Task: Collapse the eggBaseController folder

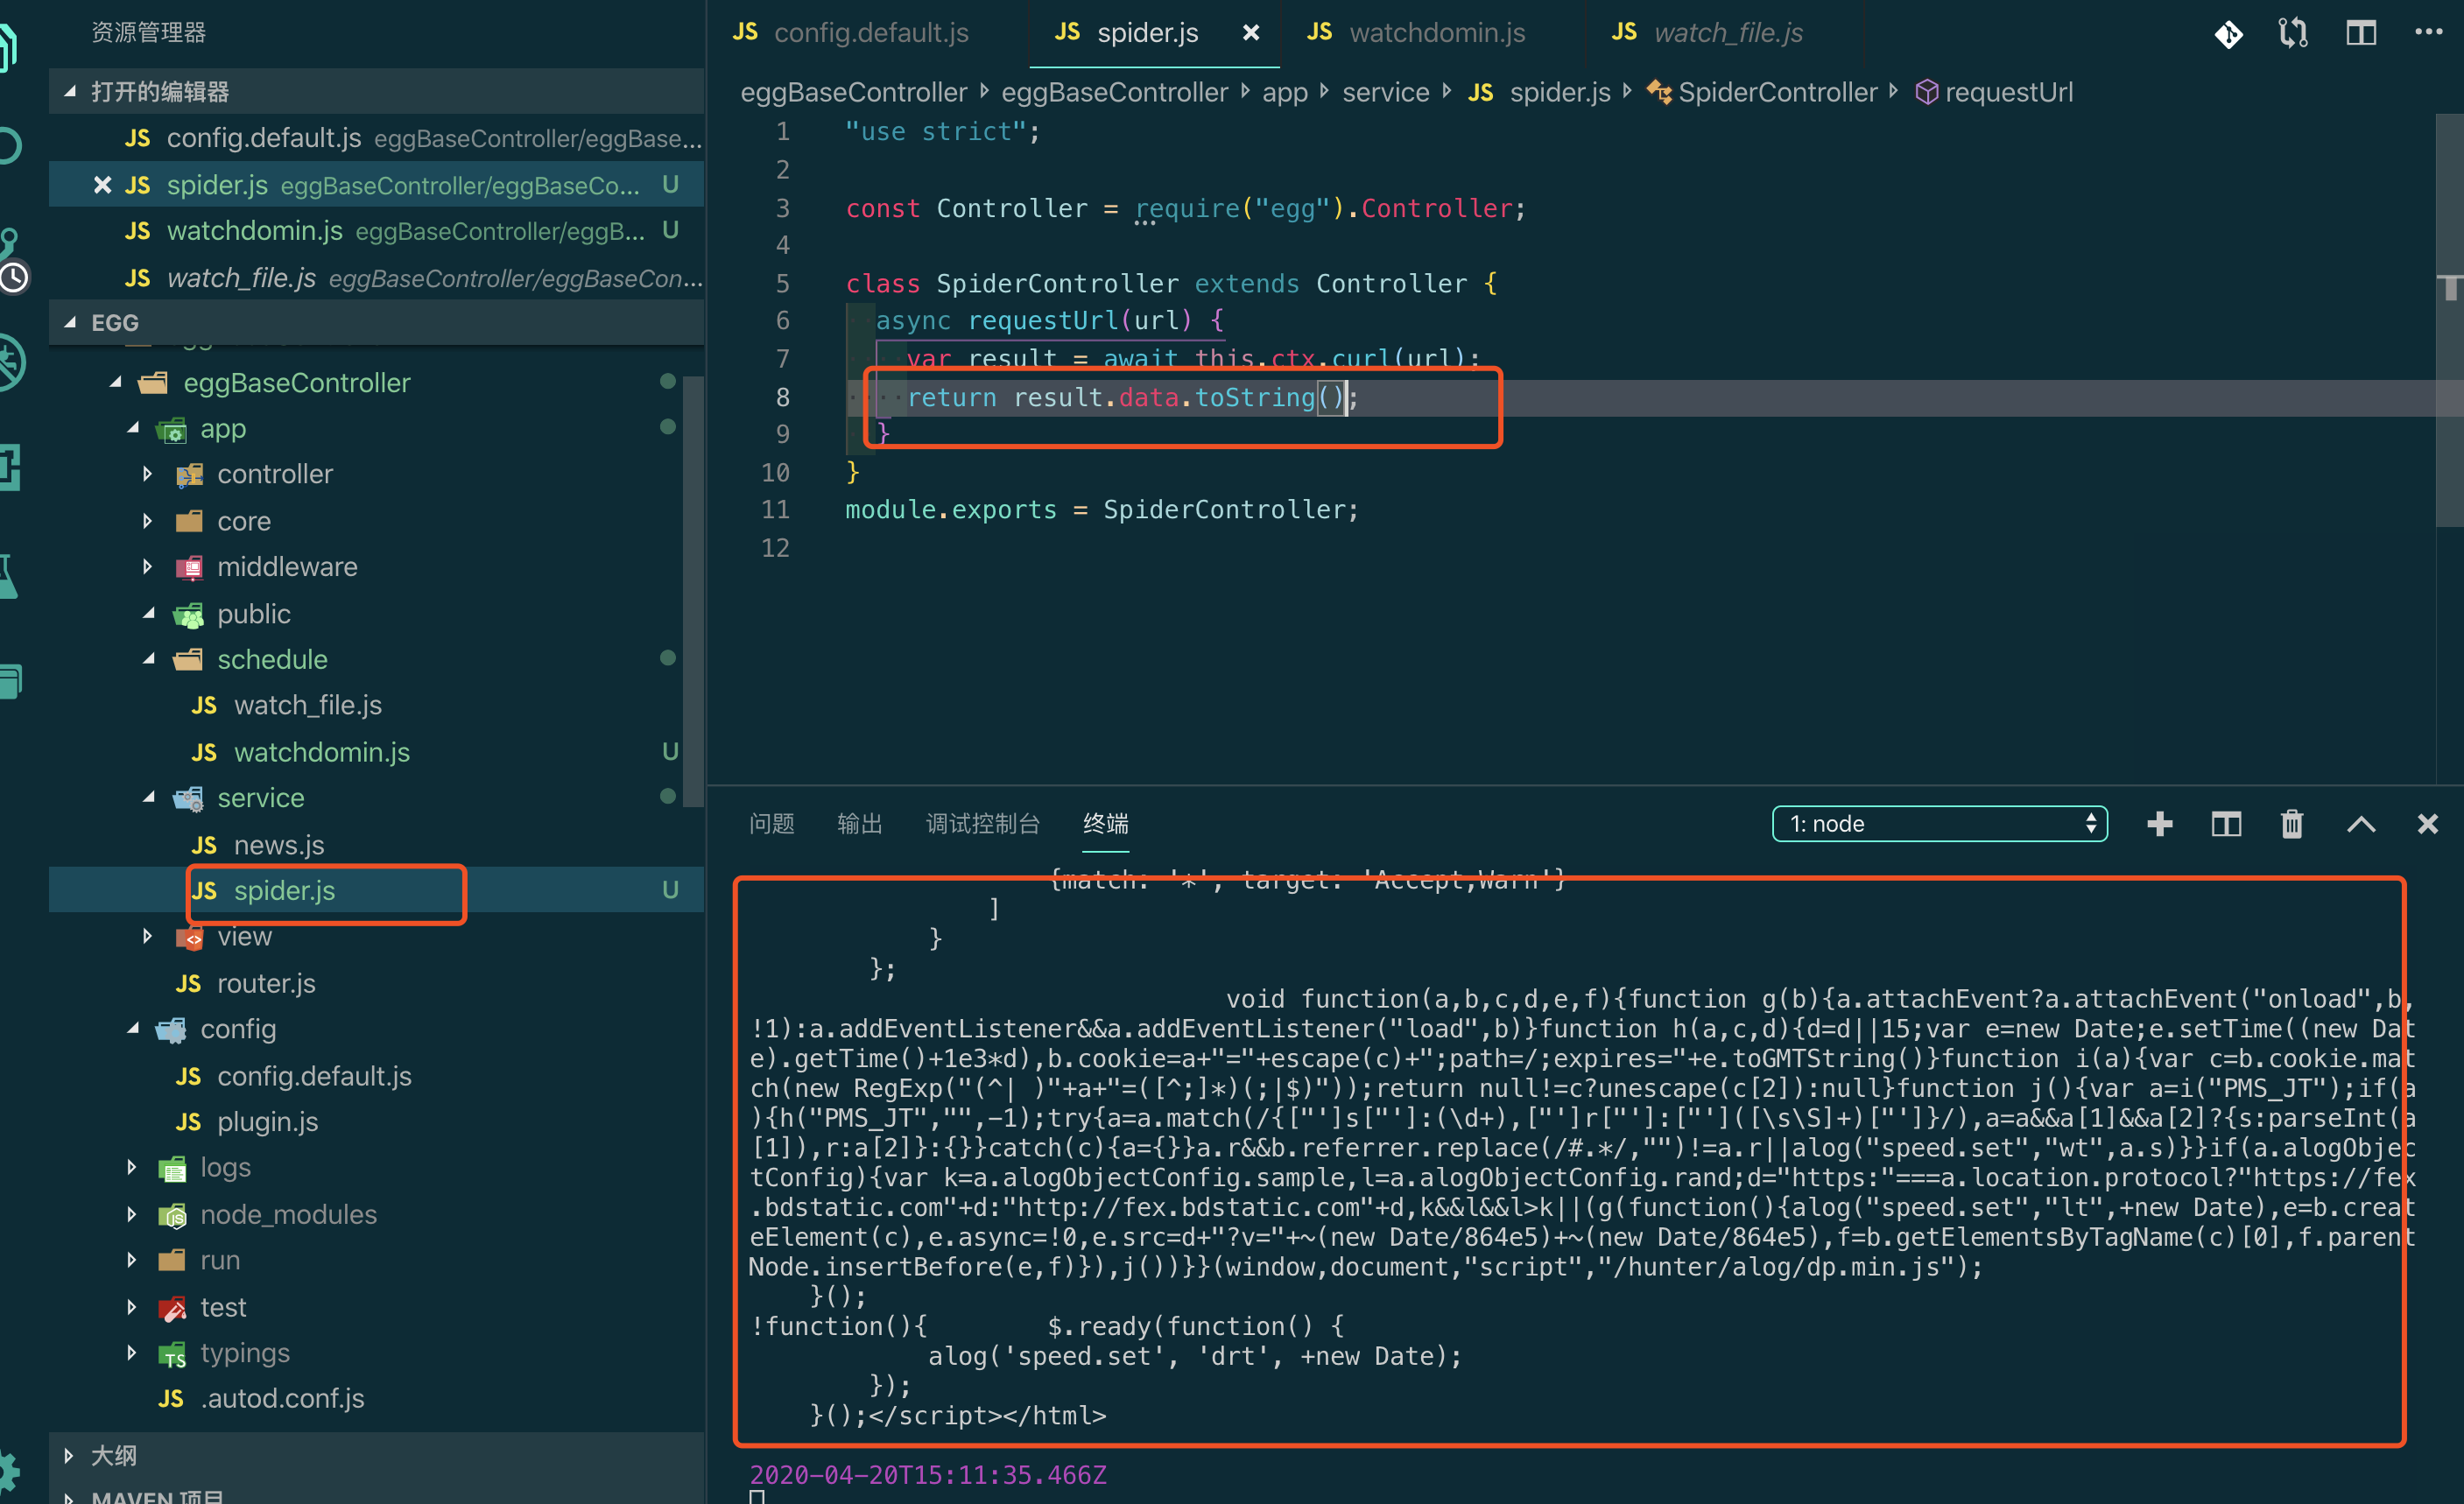Action: pyautogui.click(x=116, y=383)
